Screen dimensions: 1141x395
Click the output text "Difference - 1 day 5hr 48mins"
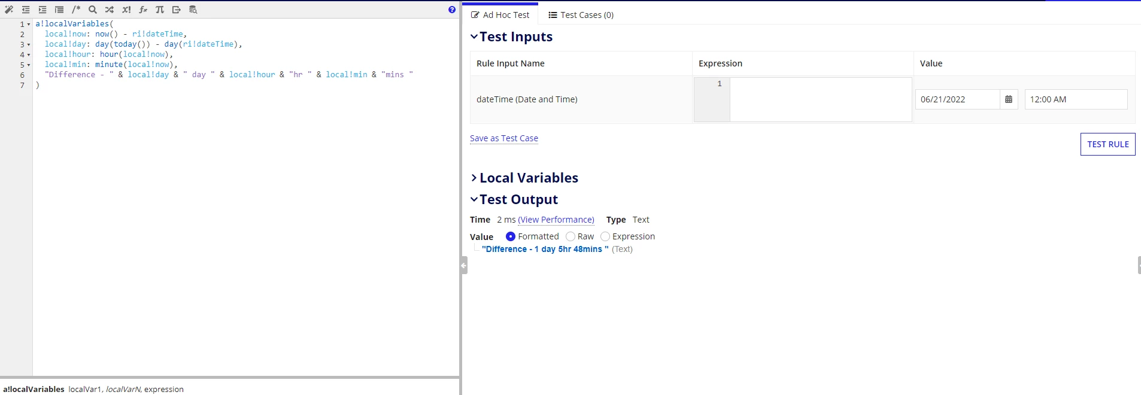click(545, 249)
